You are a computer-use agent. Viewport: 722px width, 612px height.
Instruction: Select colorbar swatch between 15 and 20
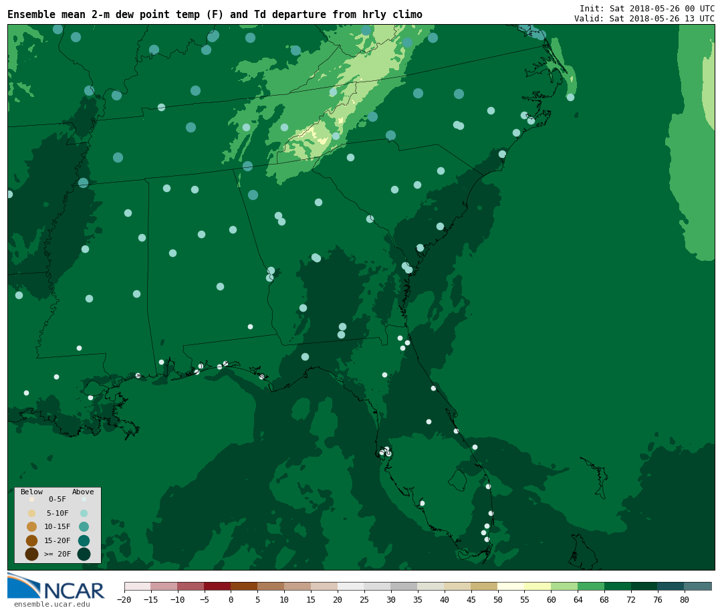pos(325,586)
